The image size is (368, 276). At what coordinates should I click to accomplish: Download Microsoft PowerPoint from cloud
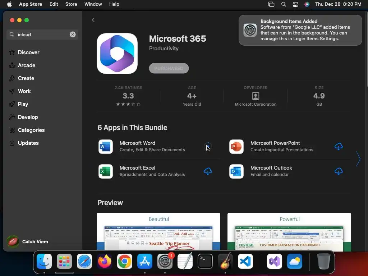click(339, 147)
